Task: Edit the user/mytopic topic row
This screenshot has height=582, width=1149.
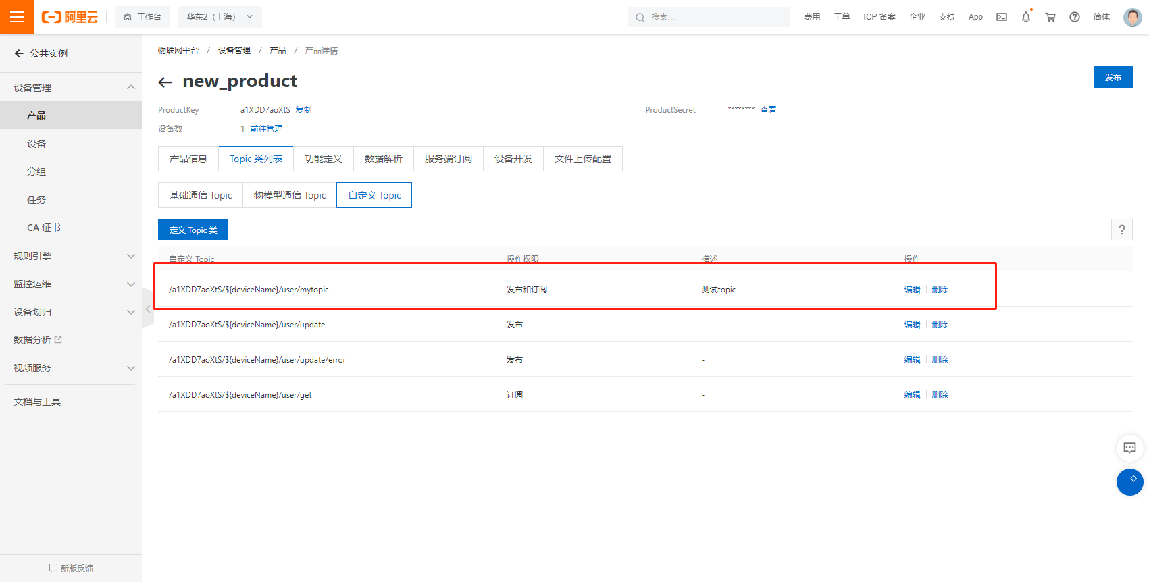Action: pos(913,290)
